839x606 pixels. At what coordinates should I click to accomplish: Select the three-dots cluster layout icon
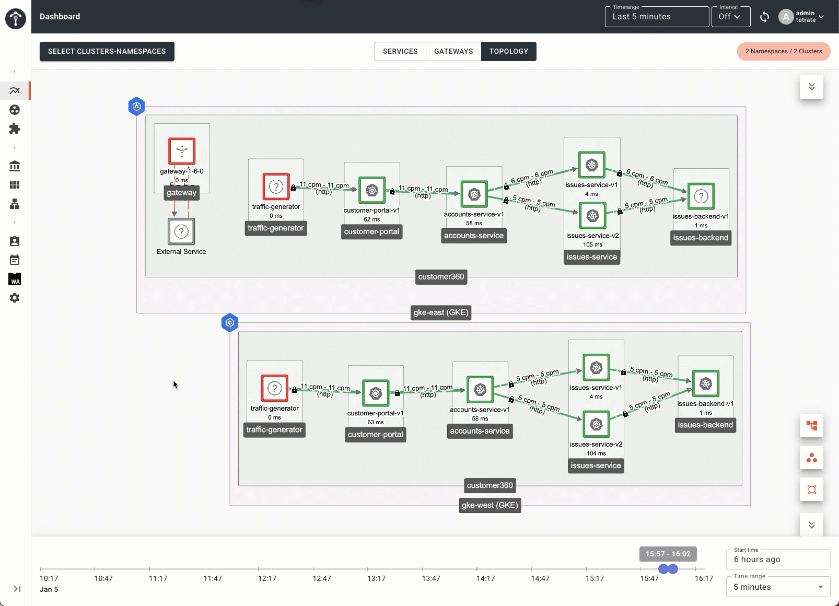pyautogui.click(x=811, y=458)
